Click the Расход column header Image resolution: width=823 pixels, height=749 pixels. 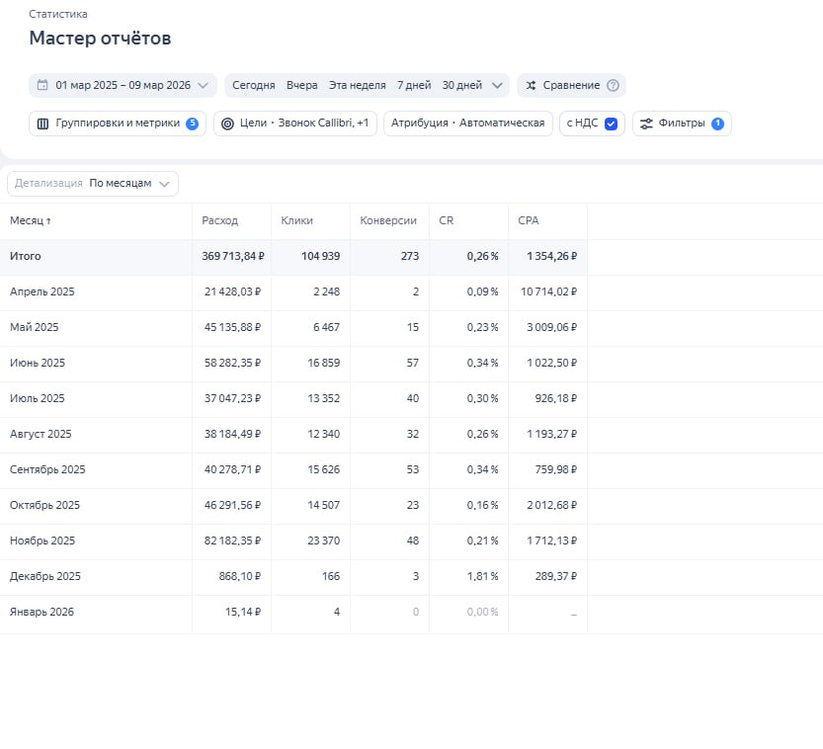[x=219, y=221]
